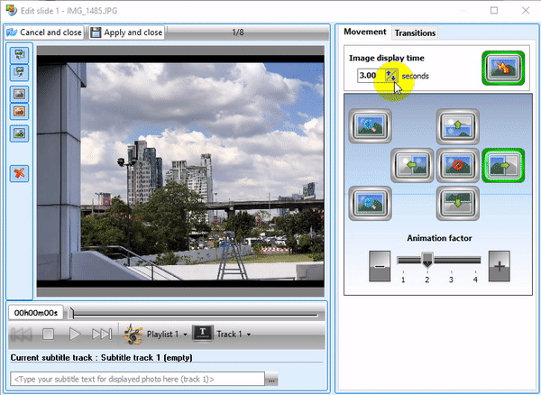Play the slideshow preview

(75, 334)
